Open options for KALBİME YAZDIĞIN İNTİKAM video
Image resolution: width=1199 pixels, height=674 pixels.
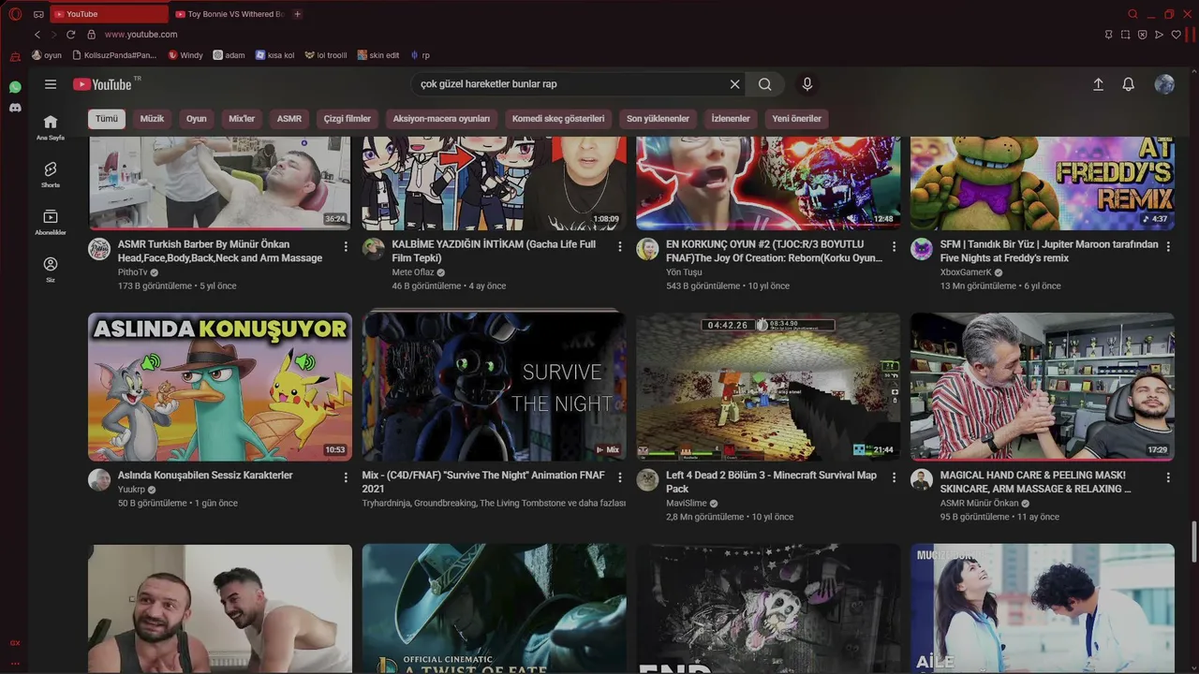[x=619, y=246]
